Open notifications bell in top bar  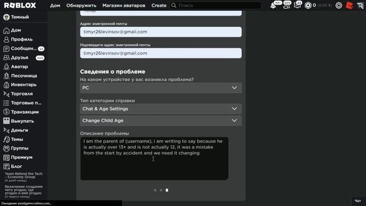tap(273, 5)
